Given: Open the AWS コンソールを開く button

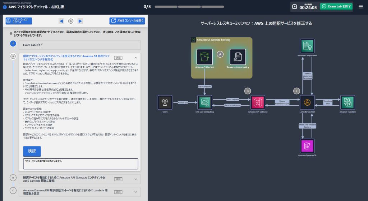Looking at the screenshot, I should pos(127,20).
